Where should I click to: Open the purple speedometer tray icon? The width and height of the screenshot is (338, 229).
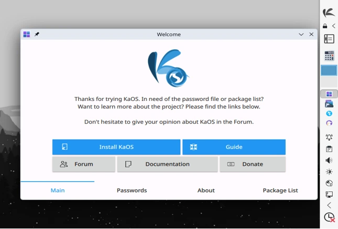tap(329, 123)
